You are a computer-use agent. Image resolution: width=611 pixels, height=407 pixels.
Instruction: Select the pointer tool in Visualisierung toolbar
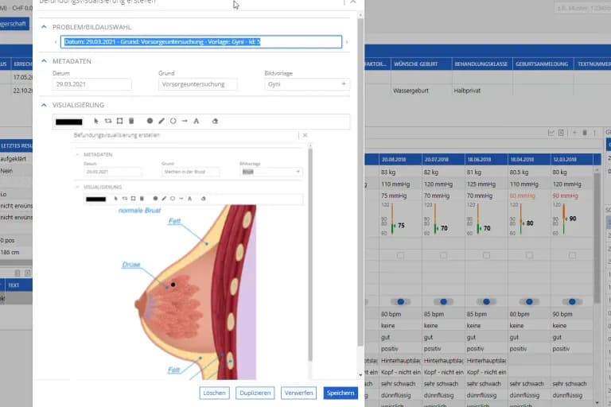point(96,121)
